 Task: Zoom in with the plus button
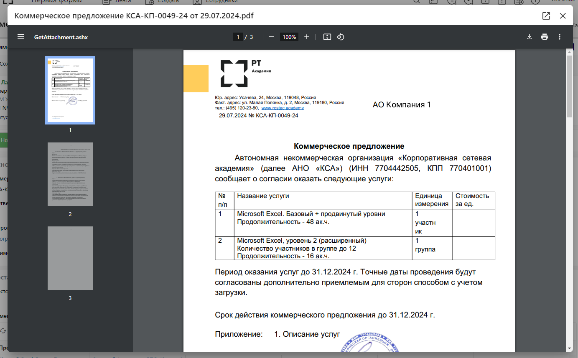pyautogui.click(x=307, y=37)
